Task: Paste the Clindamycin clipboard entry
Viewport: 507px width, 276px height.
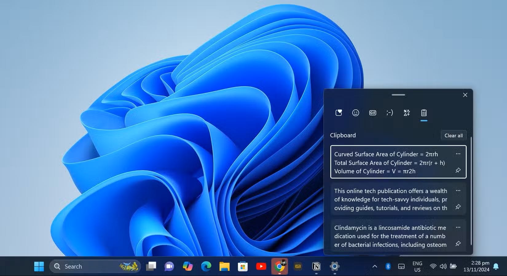Action: pos(390,236)
